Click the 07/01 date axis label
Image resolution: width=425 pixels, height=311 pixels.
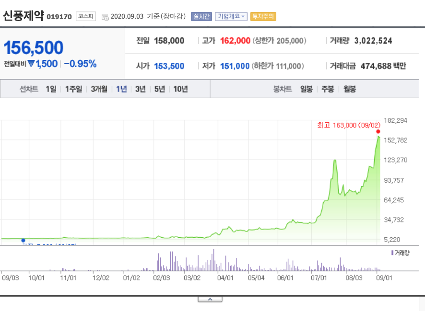[319, 278]
